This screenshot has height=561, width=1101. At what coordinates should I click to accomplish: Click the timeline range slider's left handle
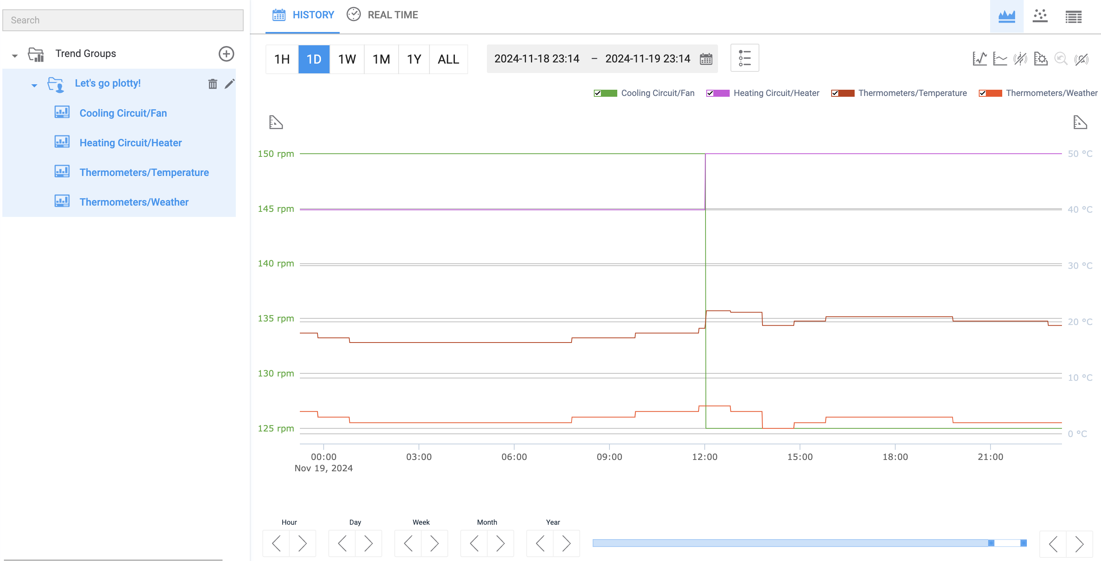point(991,543)
